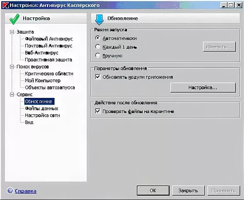
Task: Collapse the Сервис tree node
Action: tap(12, 94)
